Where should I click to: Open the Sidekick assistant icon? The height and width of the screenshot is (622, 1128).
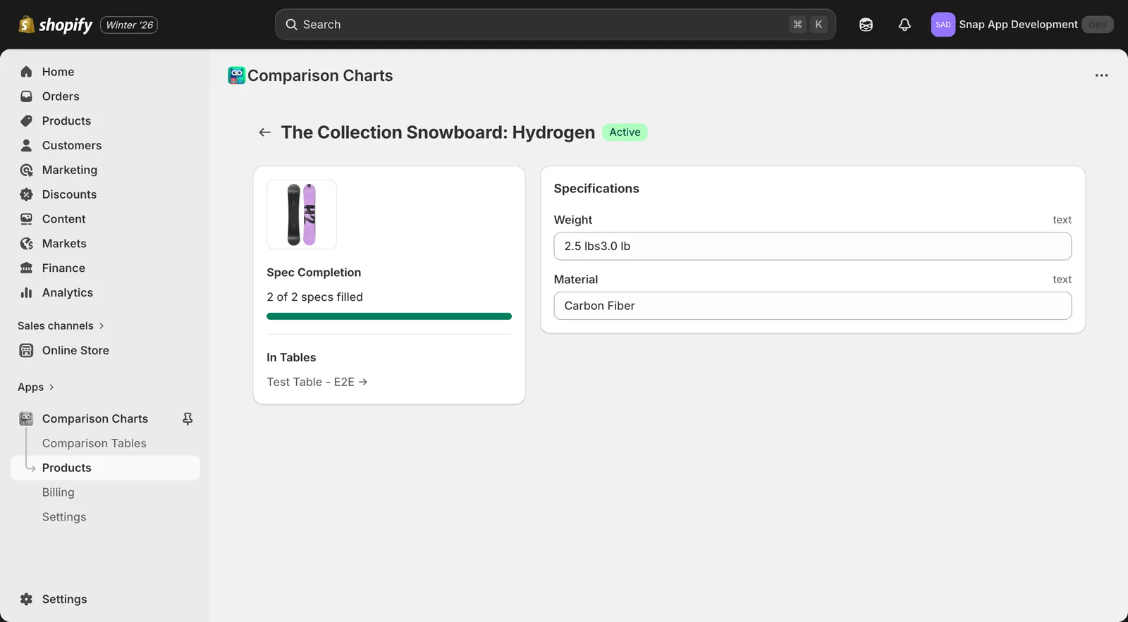pos(866,25)
